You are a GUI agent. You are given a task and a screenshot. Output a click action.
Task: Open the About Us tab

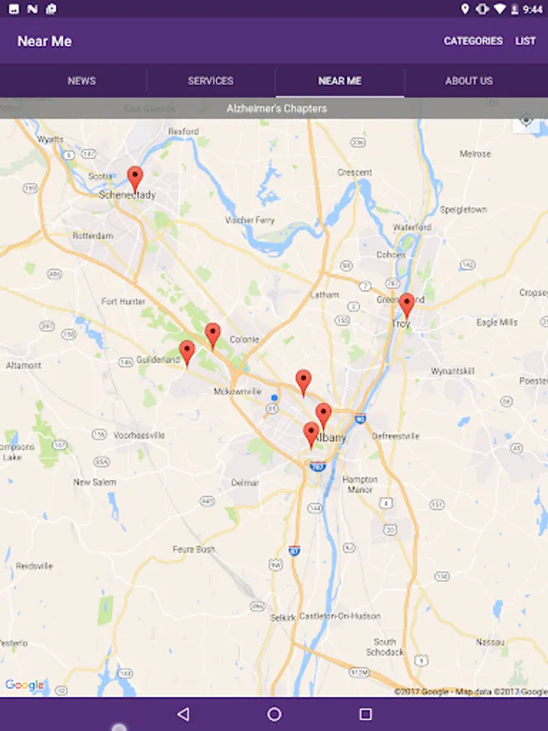(x=468, y=80)
